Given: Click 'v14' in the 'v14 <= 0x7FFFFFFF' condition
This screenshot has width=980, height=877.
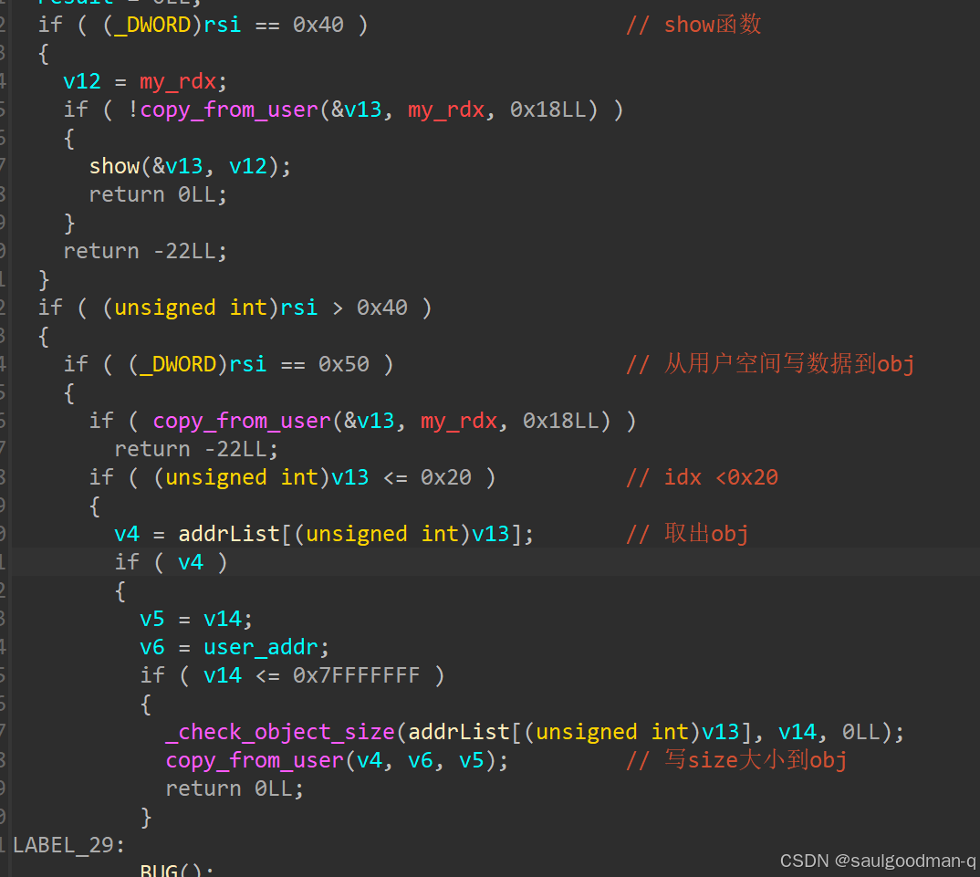Looking at the screenshot, I should point(223,675).
